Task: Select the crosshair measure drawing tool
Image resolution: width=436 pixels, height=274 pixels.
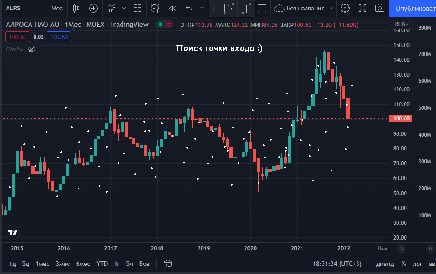Action: [229, 9]
